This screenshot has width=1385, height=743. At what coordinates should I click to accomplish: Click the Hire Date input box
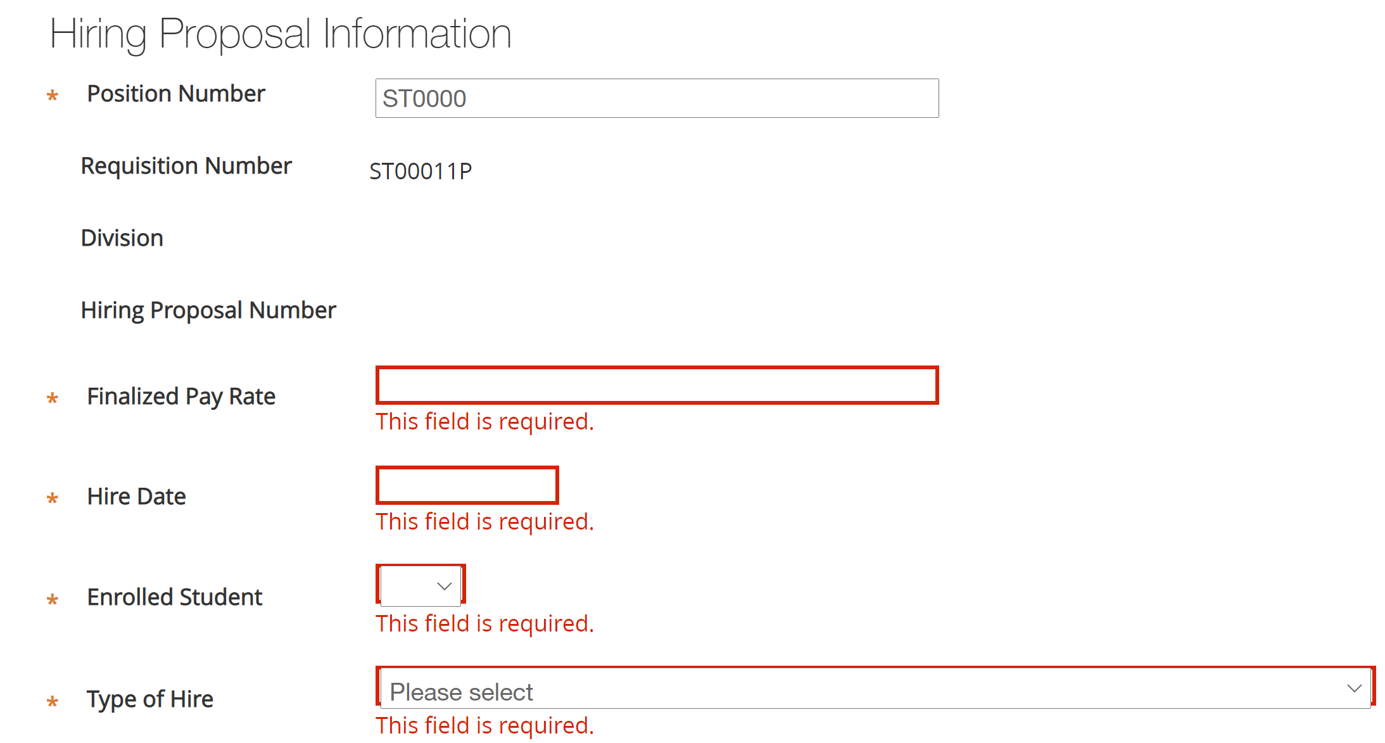click(467, 485)
